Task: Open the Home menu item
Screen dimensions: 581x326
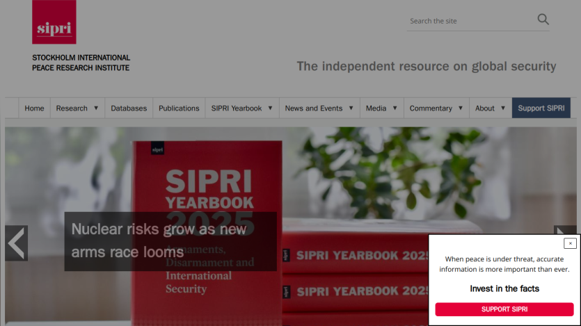Action: [x=35, y=108]
